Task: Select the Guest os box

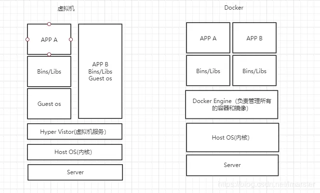Action: 49,104
